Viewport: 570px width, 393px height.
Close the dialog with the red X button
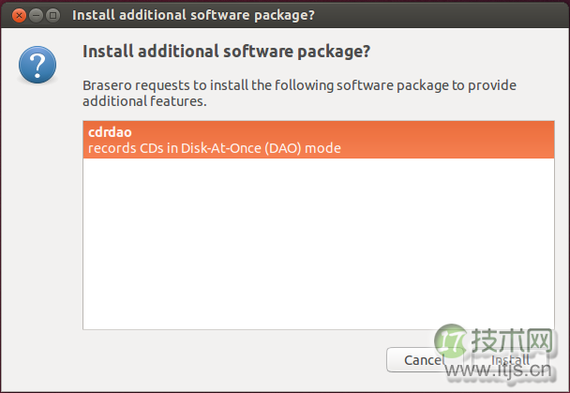[19, 15]
